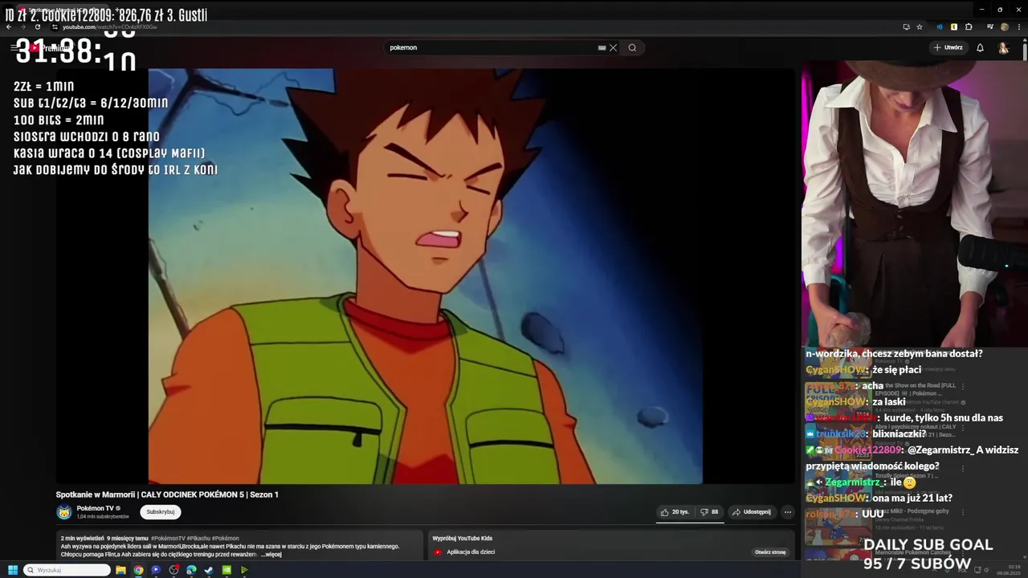Open browser extensions puzzle icon
Image resolution: width=1028 pixels, height=578 pixels.
coord(969,26)
